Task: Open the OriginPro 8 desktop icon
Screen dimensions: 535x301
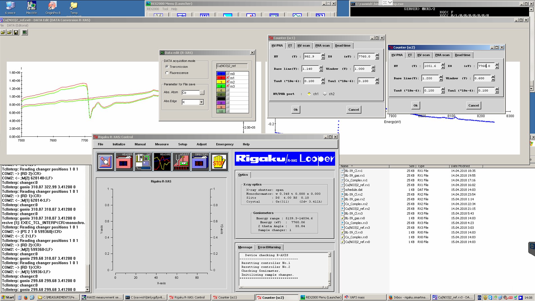Action: [53, 8]
